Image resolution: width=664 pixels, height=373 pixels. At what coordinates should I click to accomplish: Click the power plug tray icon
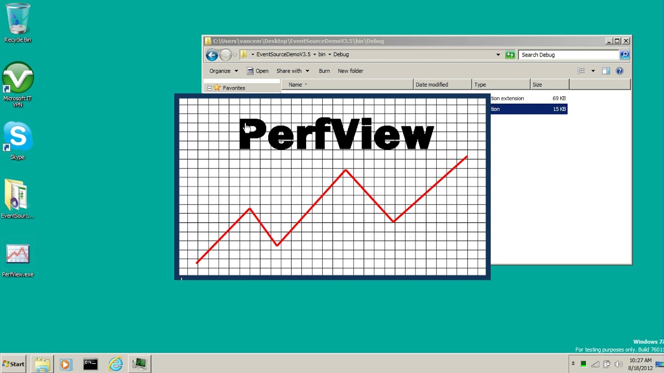point(606,364)
